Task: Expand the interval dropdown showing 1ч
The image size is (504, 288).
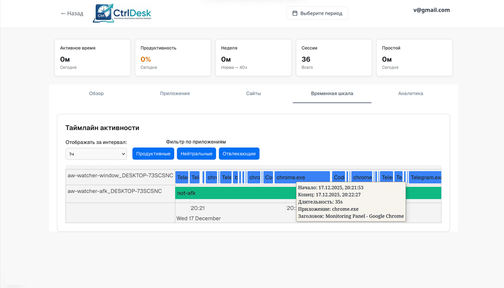Action: tap(96, 154)
